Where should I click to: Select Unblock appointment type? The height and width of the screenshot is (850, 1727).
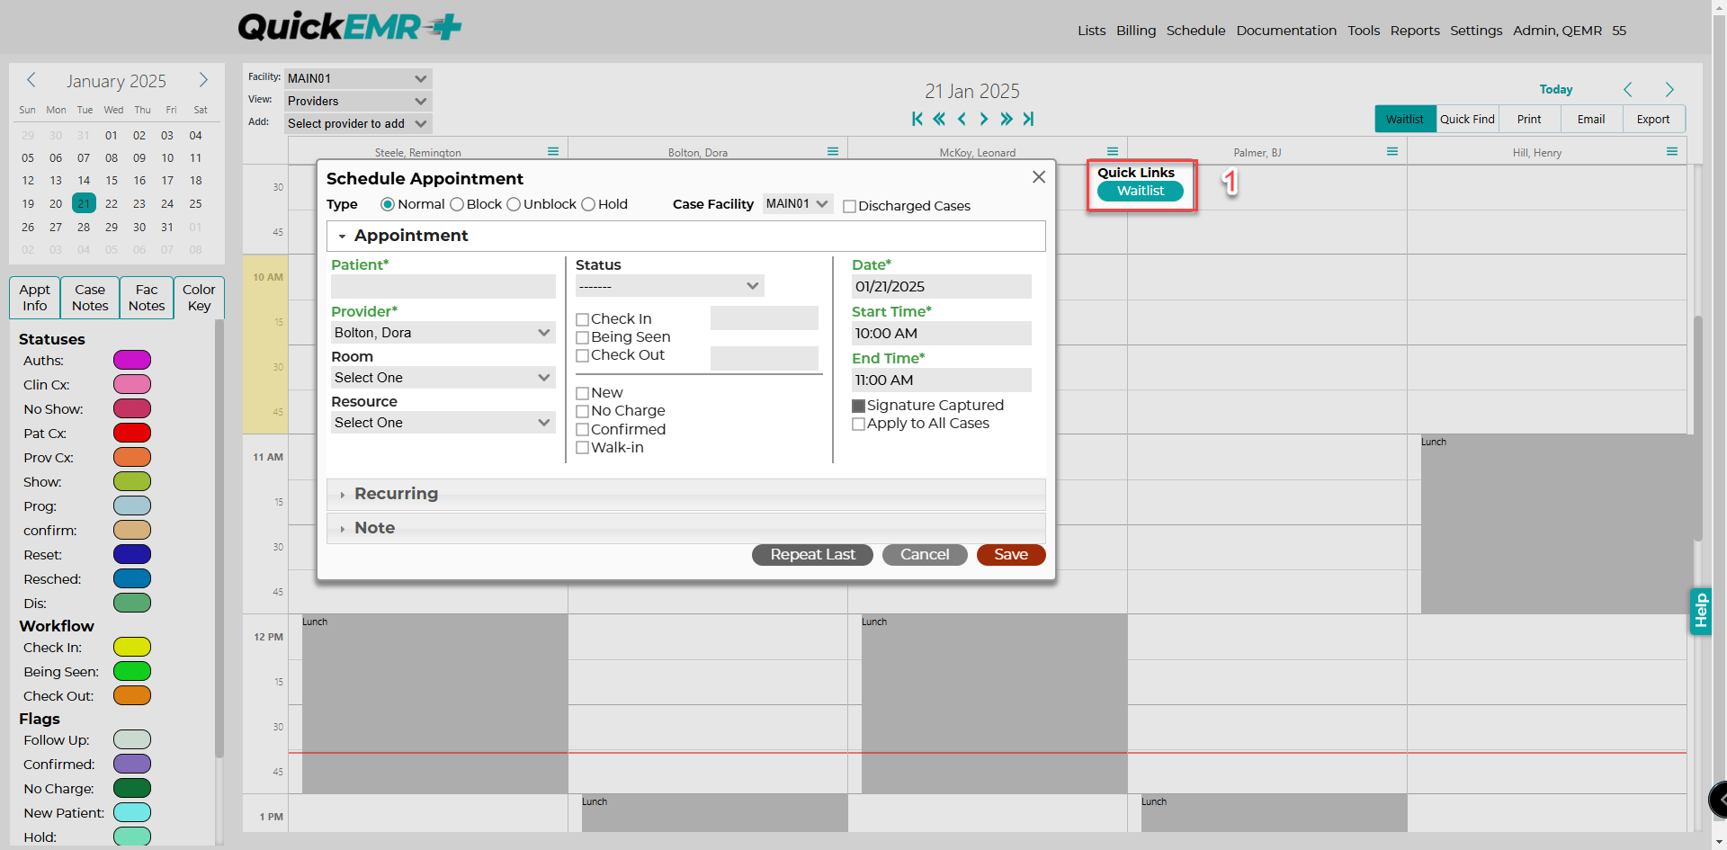point(514,204)
